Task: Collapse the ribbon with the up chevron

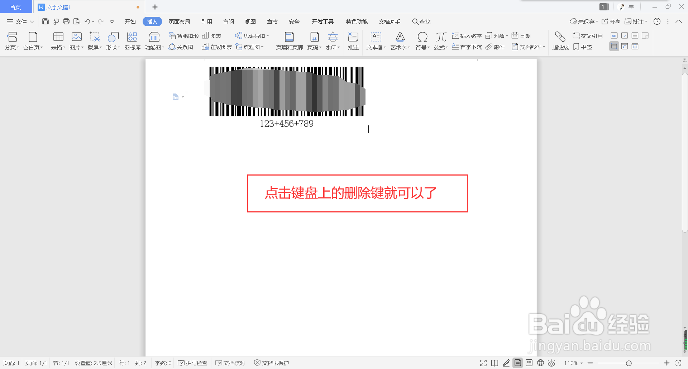Action: click(679, 21)
